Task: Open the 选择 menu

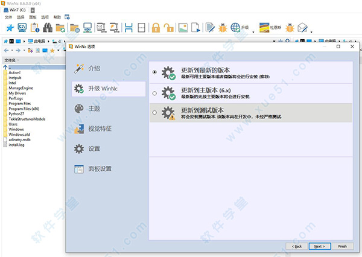Action: pos(21,17)
